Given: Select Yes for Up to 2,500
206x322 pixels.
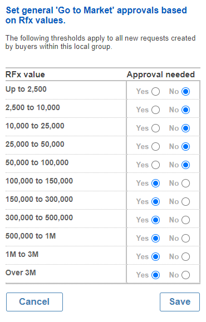Looking at the screenshot, I should coord(156,92).
